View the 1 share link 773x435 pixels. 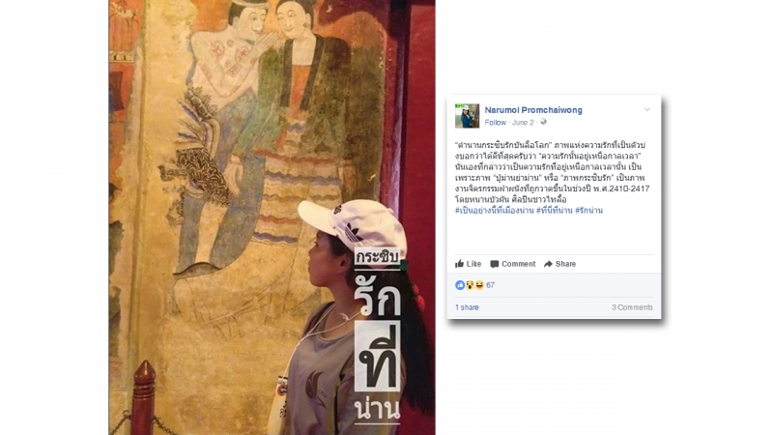(467, 307)
